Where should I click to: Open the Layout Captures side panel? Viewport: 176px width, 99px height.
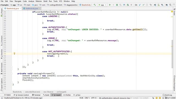2,85
